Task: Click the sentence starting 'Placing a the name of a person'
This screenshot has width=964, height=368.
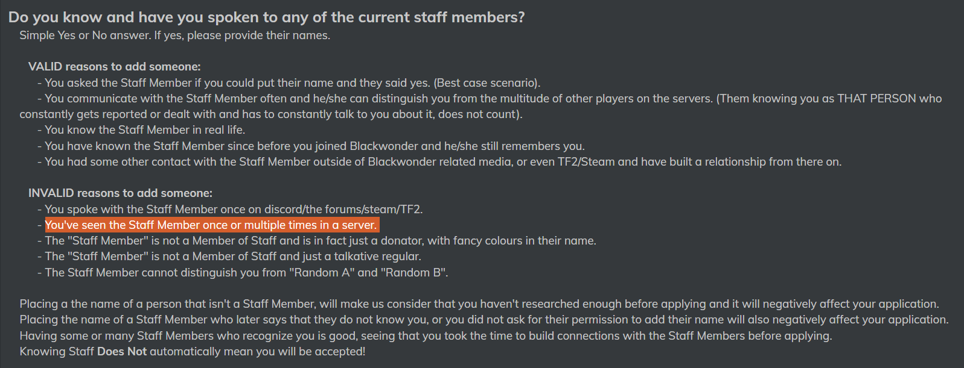Action: [x=479, y=304]
